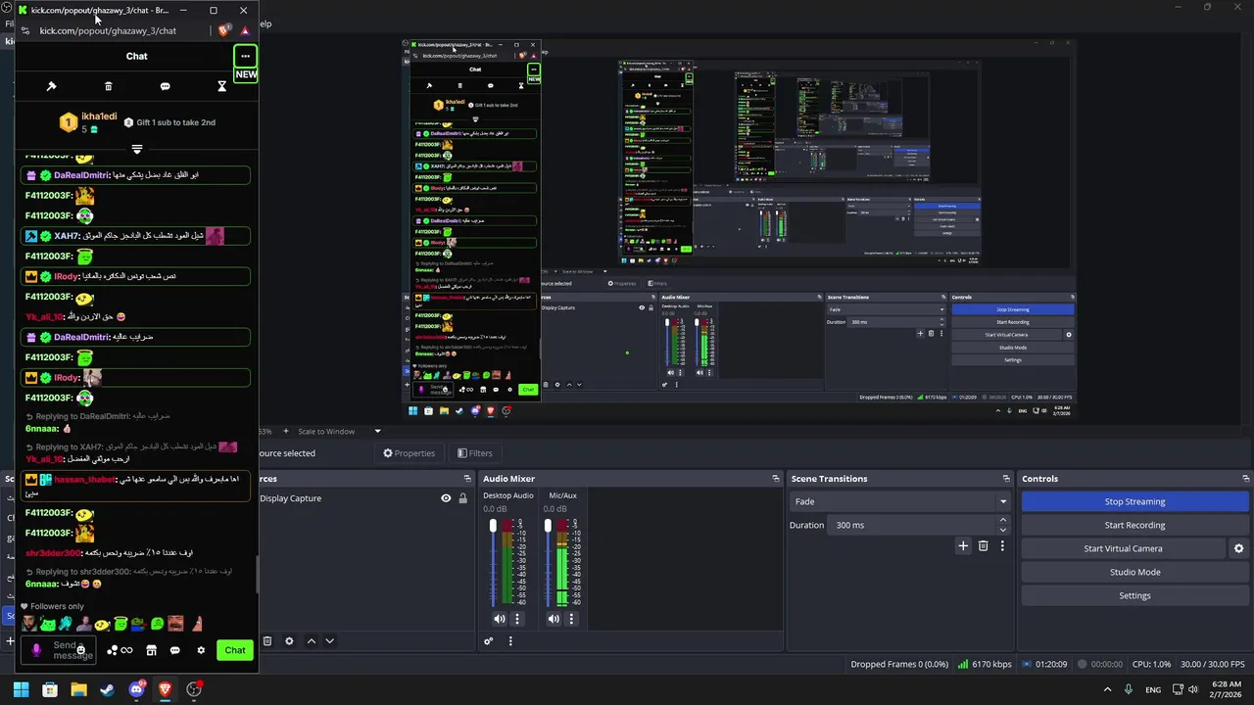Viewport: 1254px width, 705px height.
Task: Open the emoji picker in message box
Action: coord(81,650)
